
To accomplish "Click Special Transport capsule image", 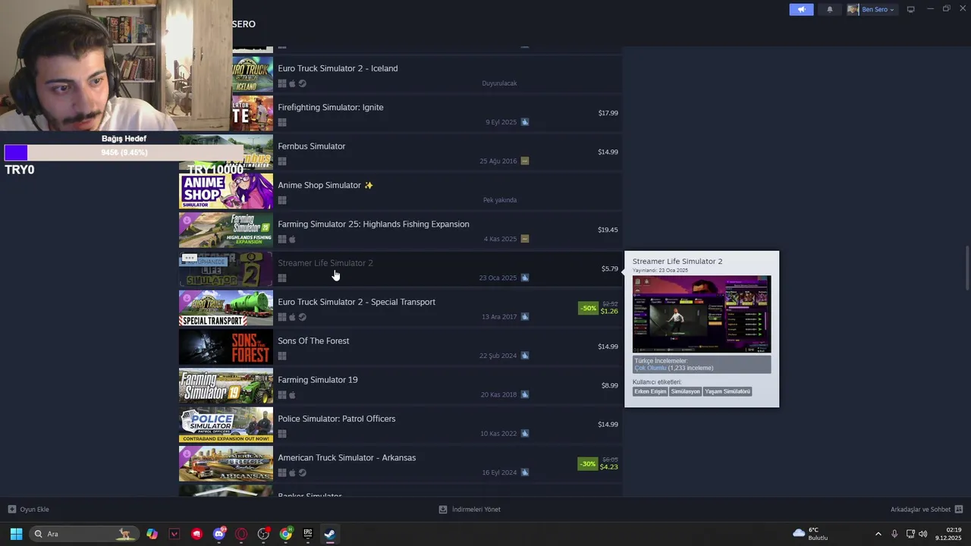I will tap(226, 308).
